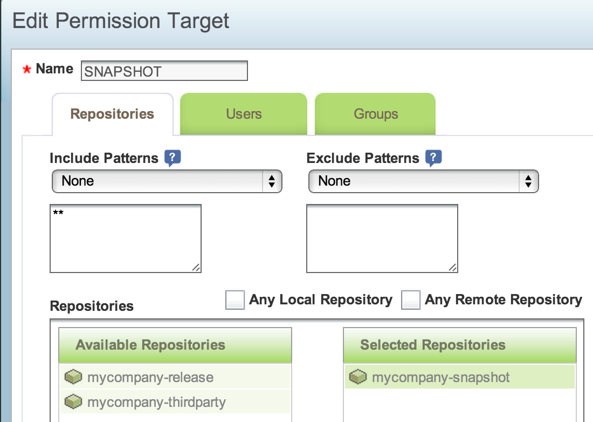
Task: Select mycompany-release in Available Repositories
Action: [150, 377]
